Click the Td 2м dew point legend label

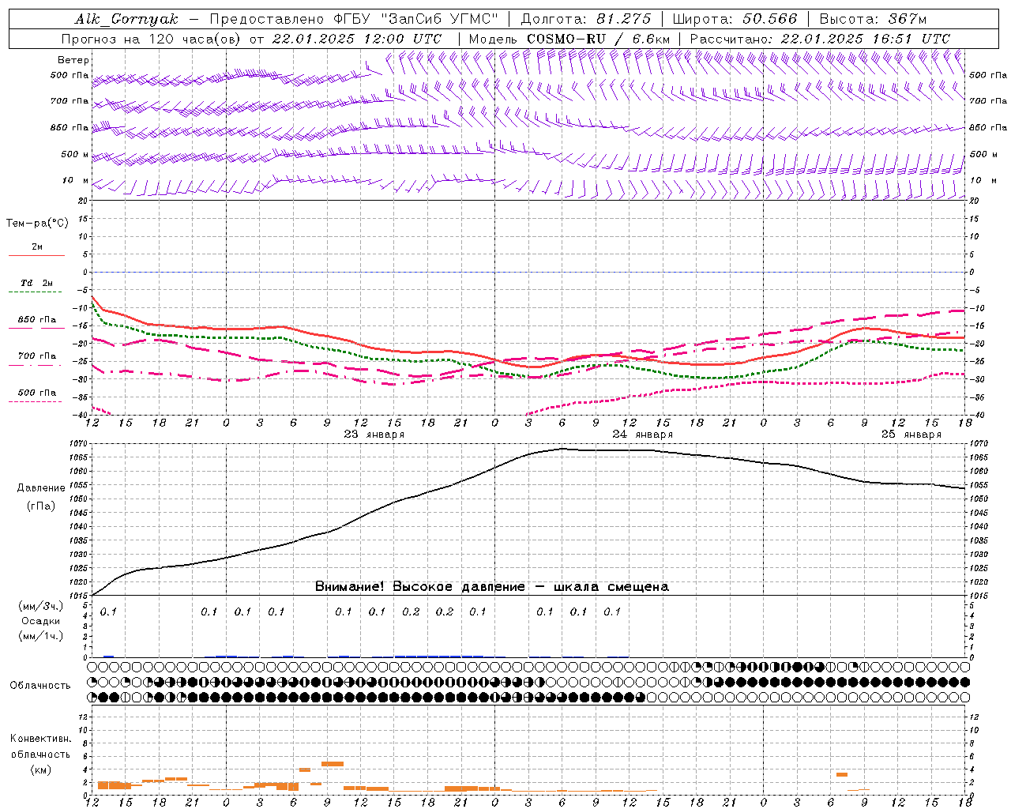(37, 283)
